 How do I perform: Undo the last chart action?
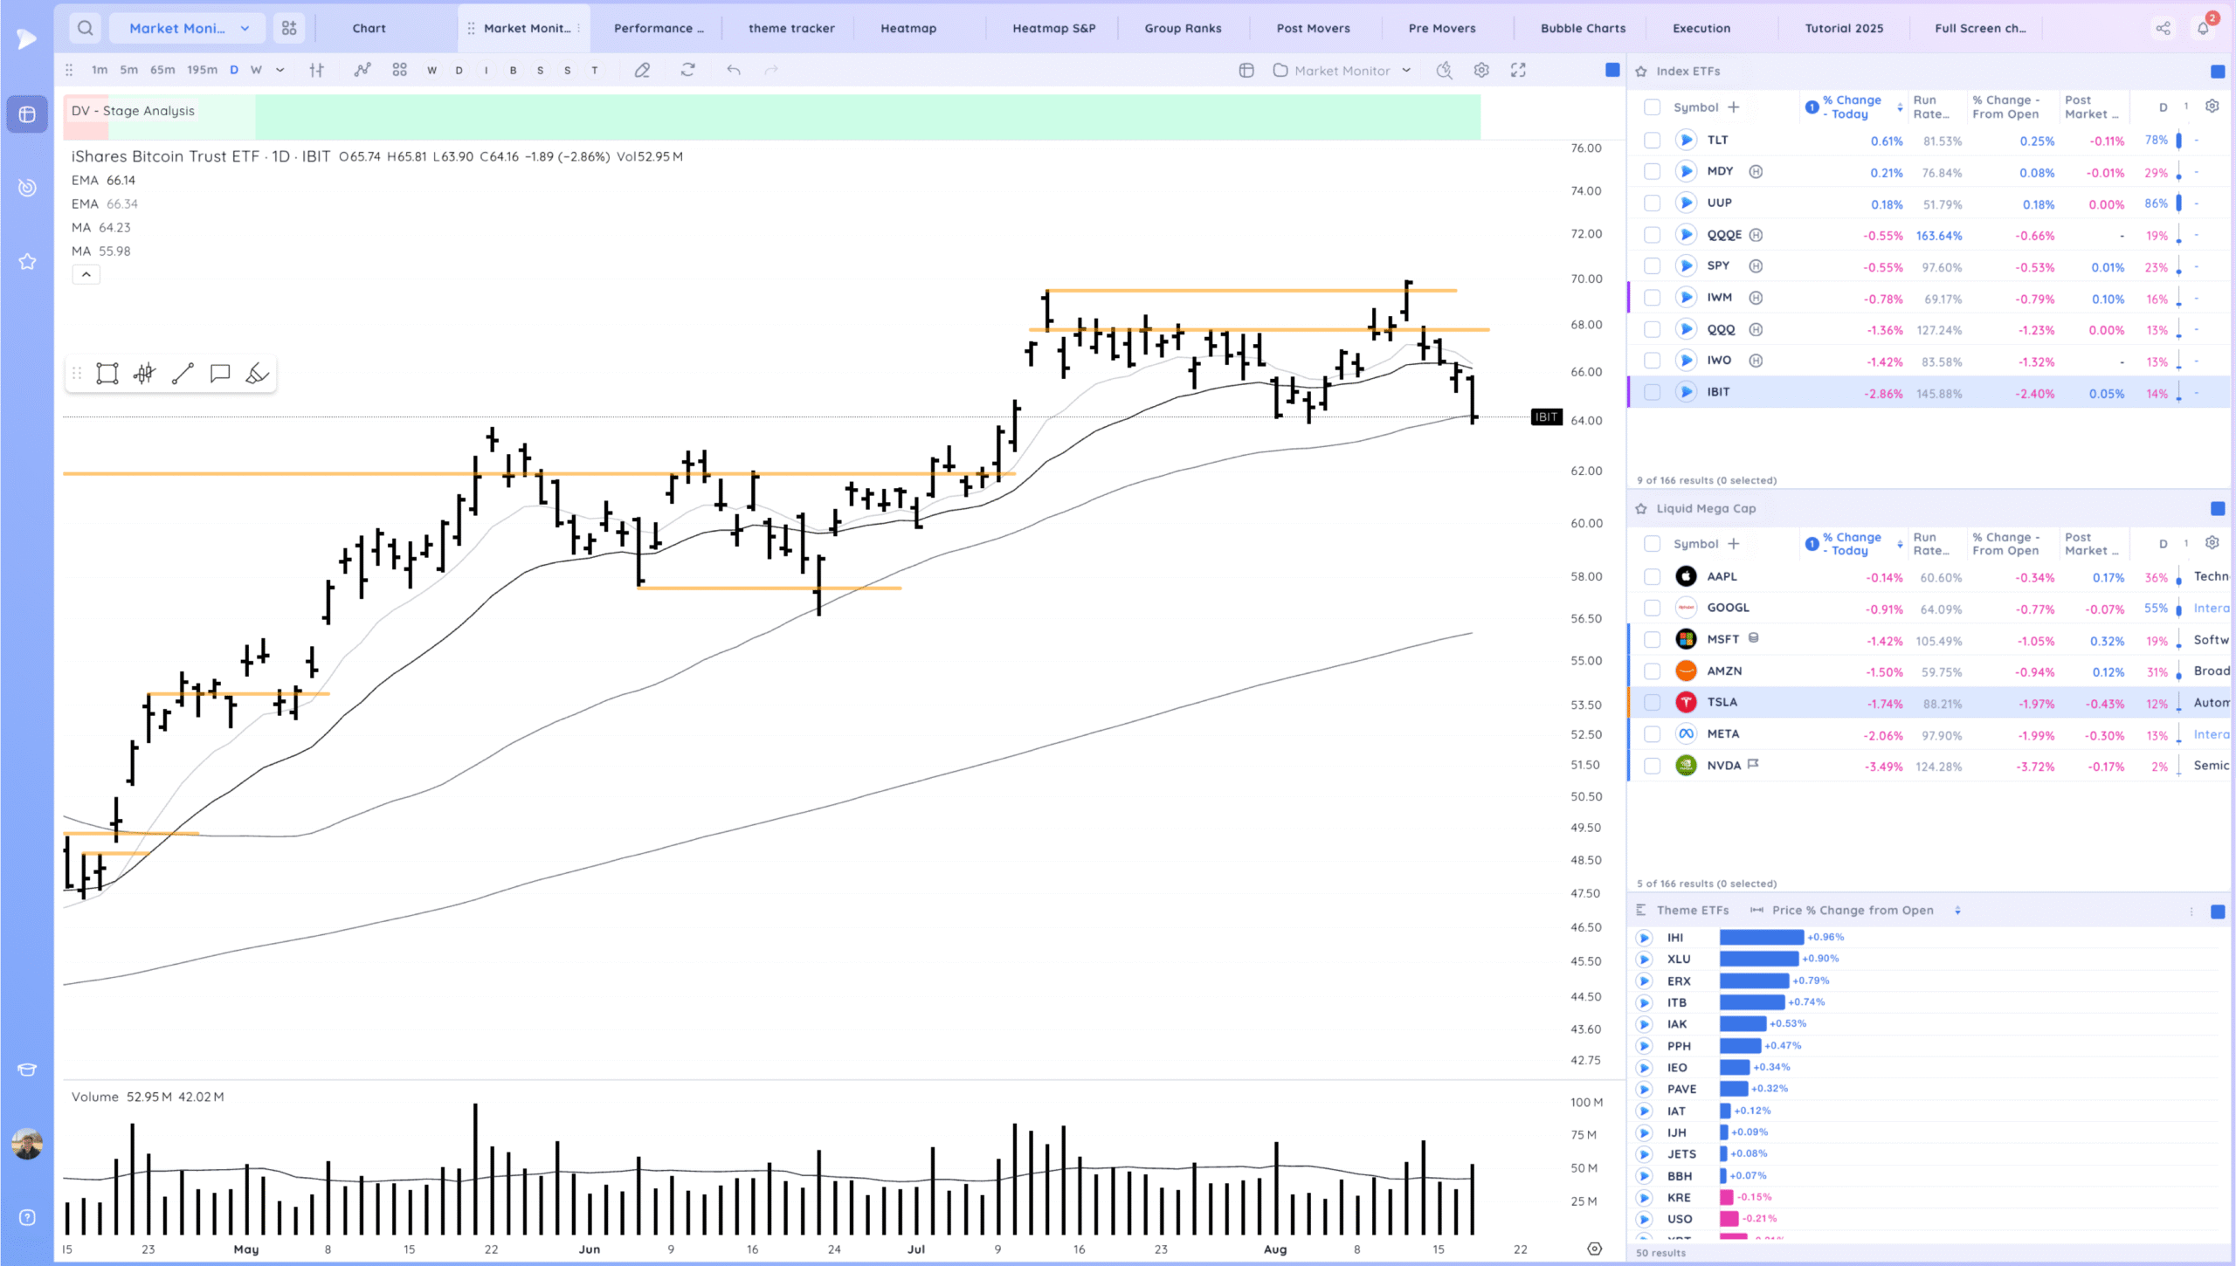tap(734, 70)
